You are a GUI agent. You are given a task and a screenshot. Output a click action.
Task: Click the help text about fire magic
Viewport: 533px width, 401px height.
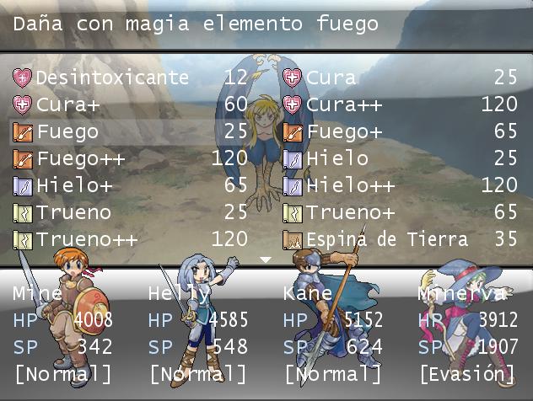(x=196, y=24)
